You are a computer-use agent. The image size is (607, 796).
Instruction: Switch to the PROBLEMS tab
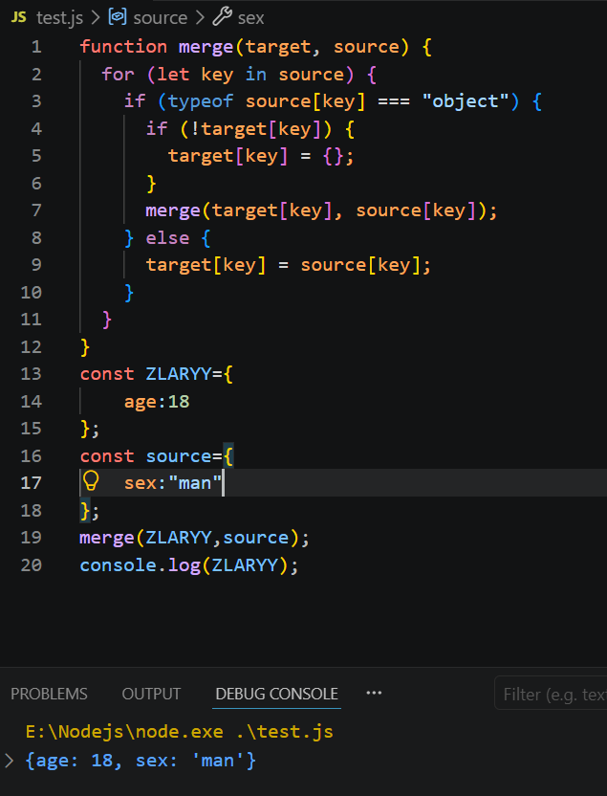[x=49, y=694]
